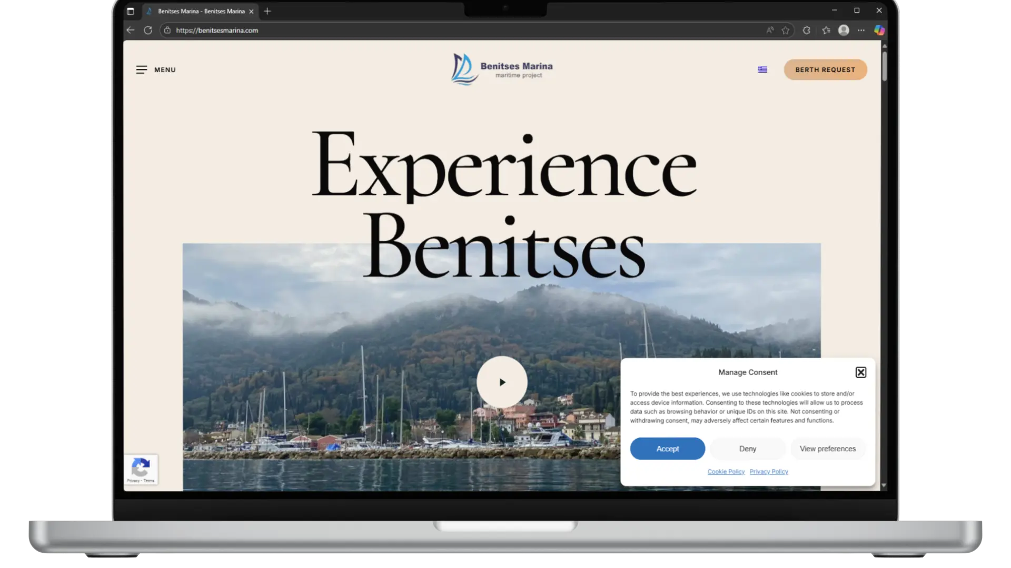Click the Benitses Marina logo

502,69
